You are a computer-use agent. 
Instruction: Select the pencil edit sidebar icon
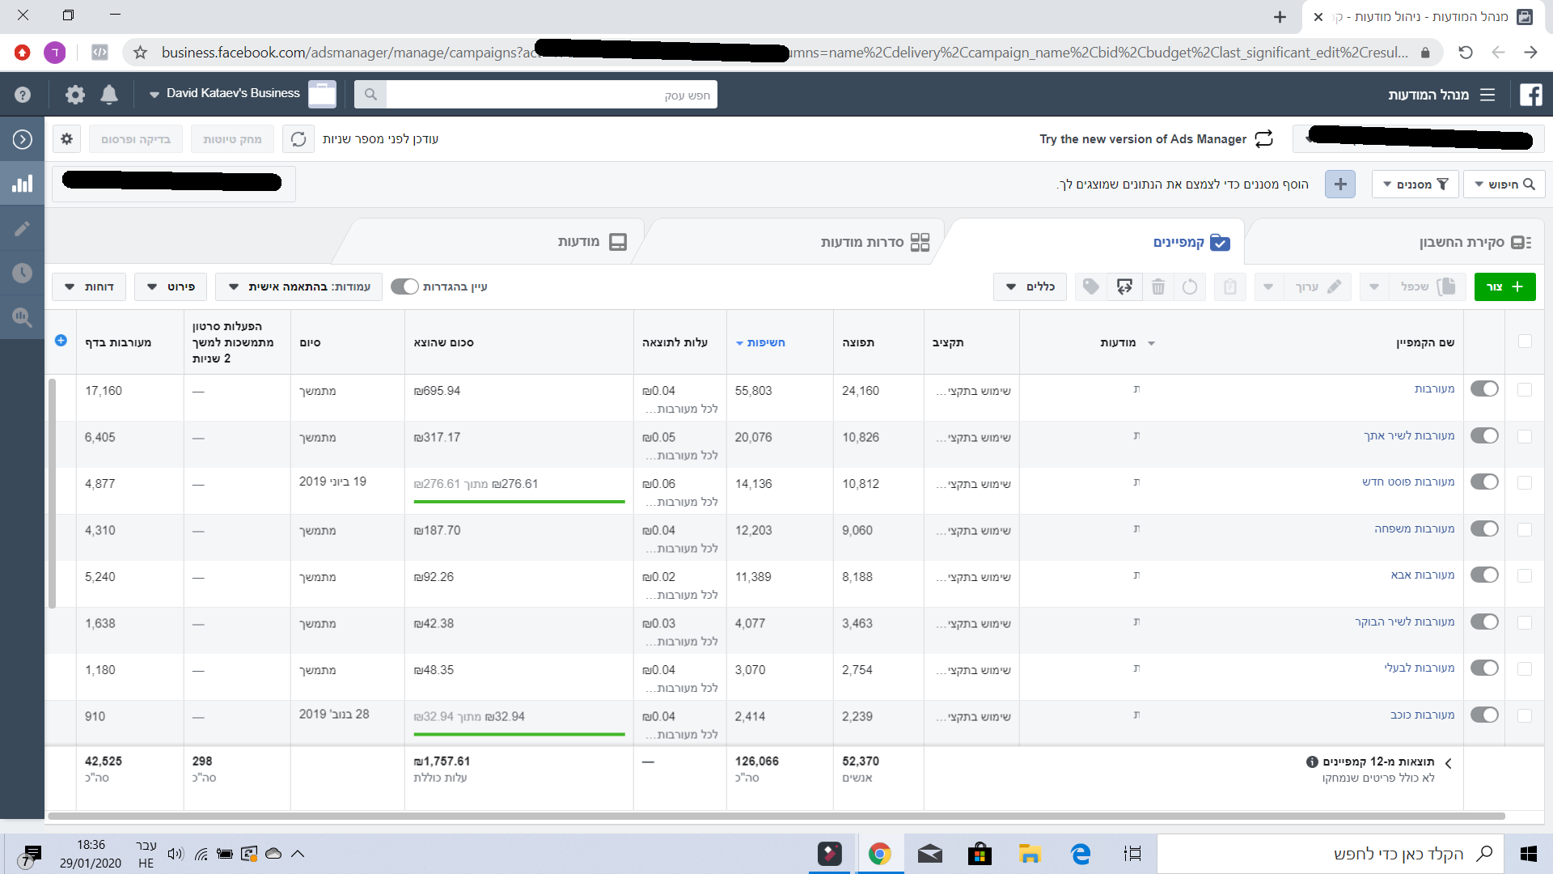click(x=23, y=228)
